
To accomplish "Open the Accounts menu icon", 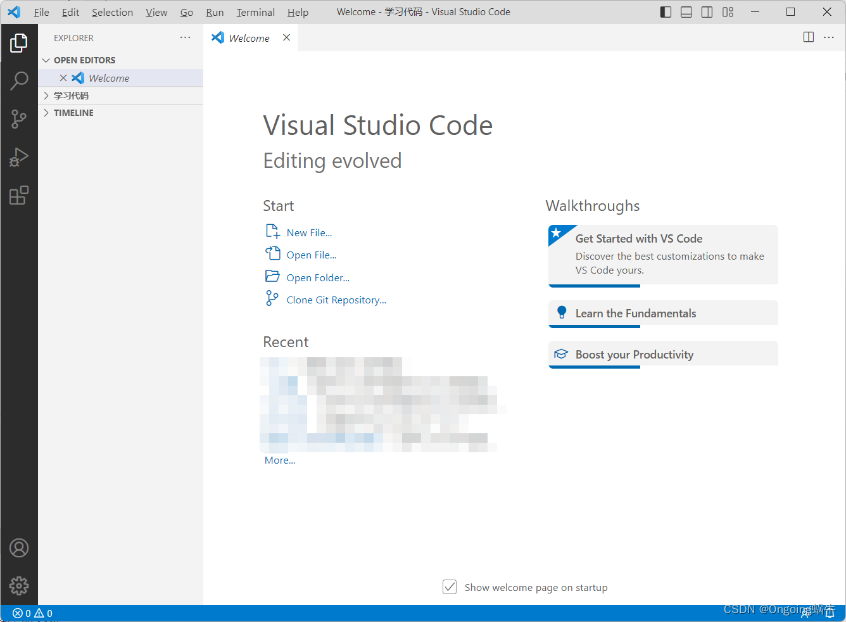I will [19, 548].
